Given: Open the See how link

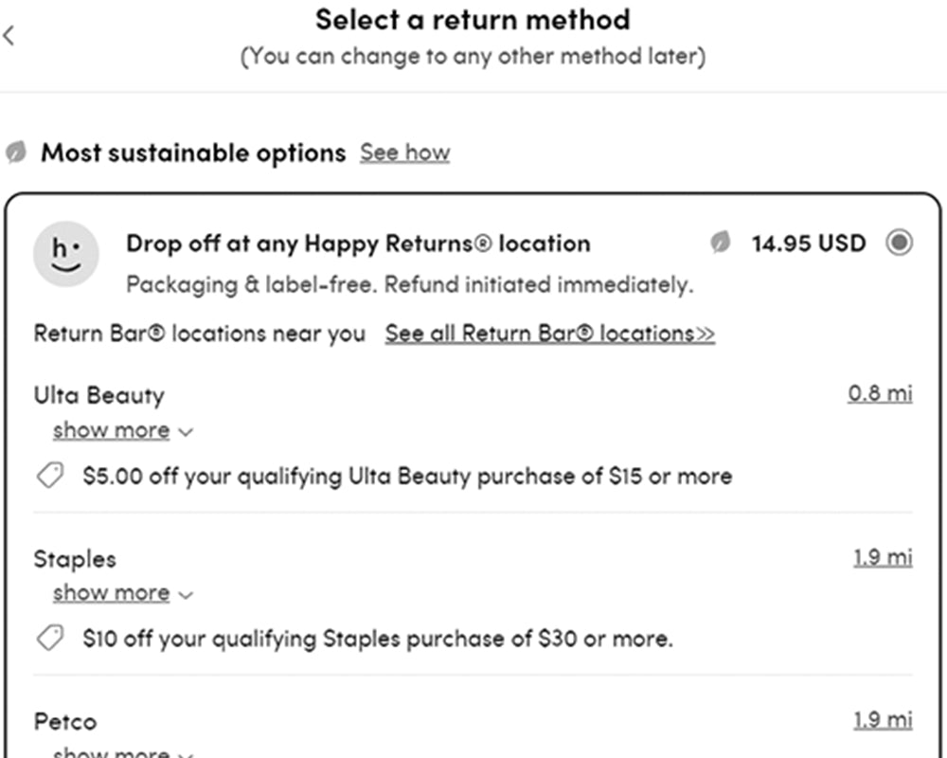Looking at the screenshot, I should tap(404, 153).
